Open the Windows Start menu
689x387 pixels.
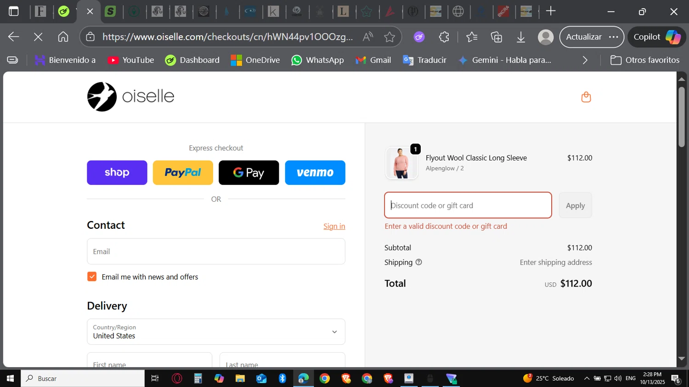coord(10,378)
